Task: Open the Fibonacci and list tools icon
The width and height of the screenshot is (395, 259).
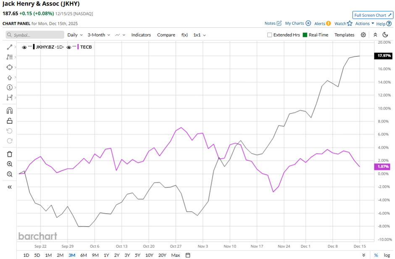Action: coord(10,57)
